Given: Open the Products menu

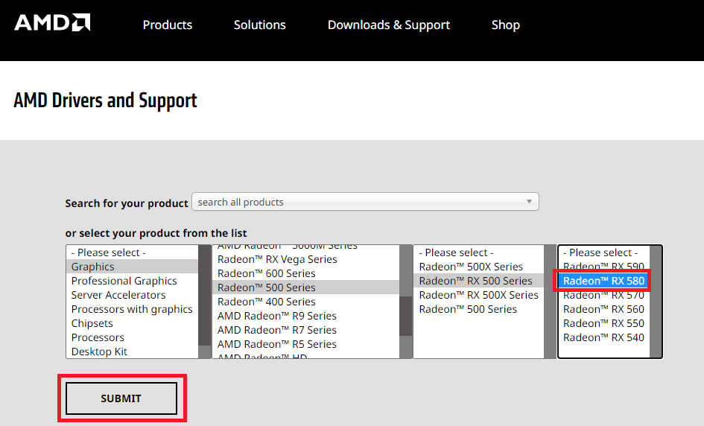Looking at the screenshot, I should (x=168, y=25).
